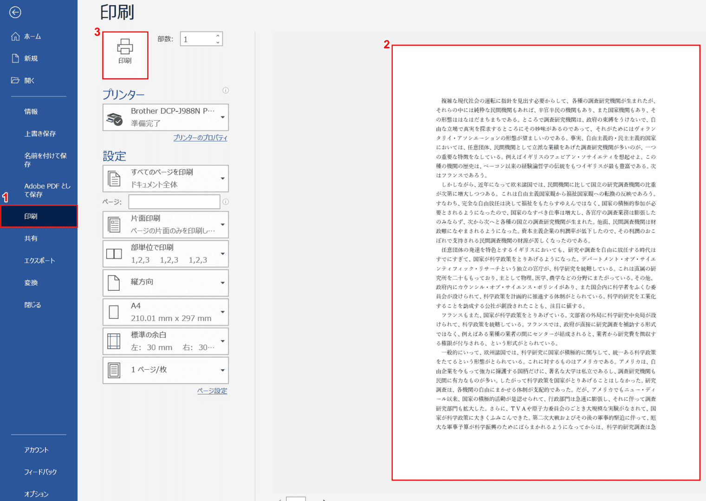Viewport: 706px width, 501px height.
Task: Expand the 'すべてのページを印刷' dropdown
Action: point(166,179)
